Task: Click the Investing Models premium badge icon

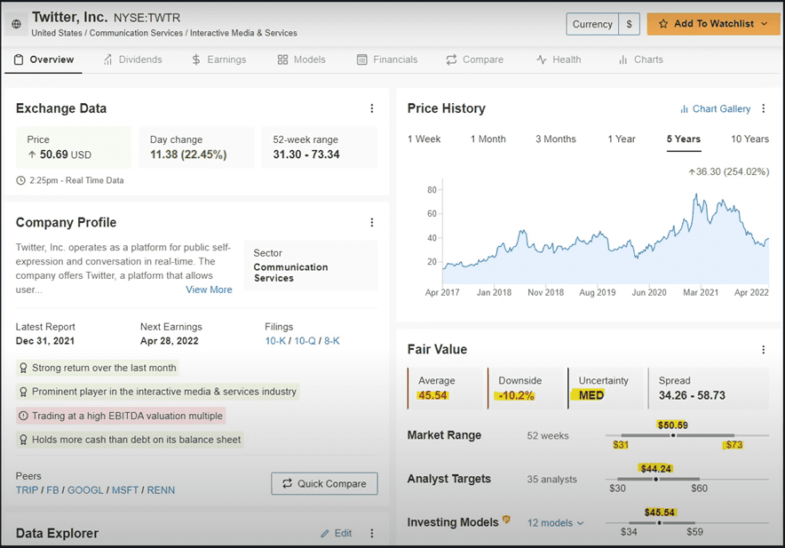Action: point(507,520)
